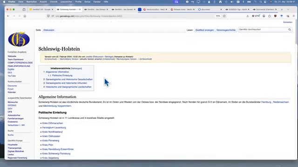This screenshot has height=167, width=298.
Task: Open the extensions icon in the toolbar
Action: coord(270,16)
